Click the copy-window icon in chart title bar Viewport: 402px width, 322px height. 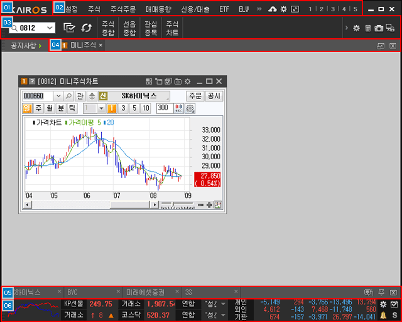[x=159, y=81]
